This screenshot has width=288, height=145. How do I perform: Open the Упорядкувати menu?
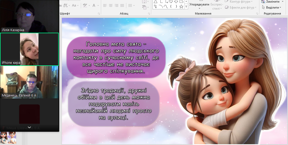199,7
